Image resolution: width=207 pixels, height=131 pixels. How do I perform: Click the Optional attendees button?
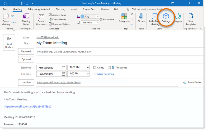(x=26, y=59)
